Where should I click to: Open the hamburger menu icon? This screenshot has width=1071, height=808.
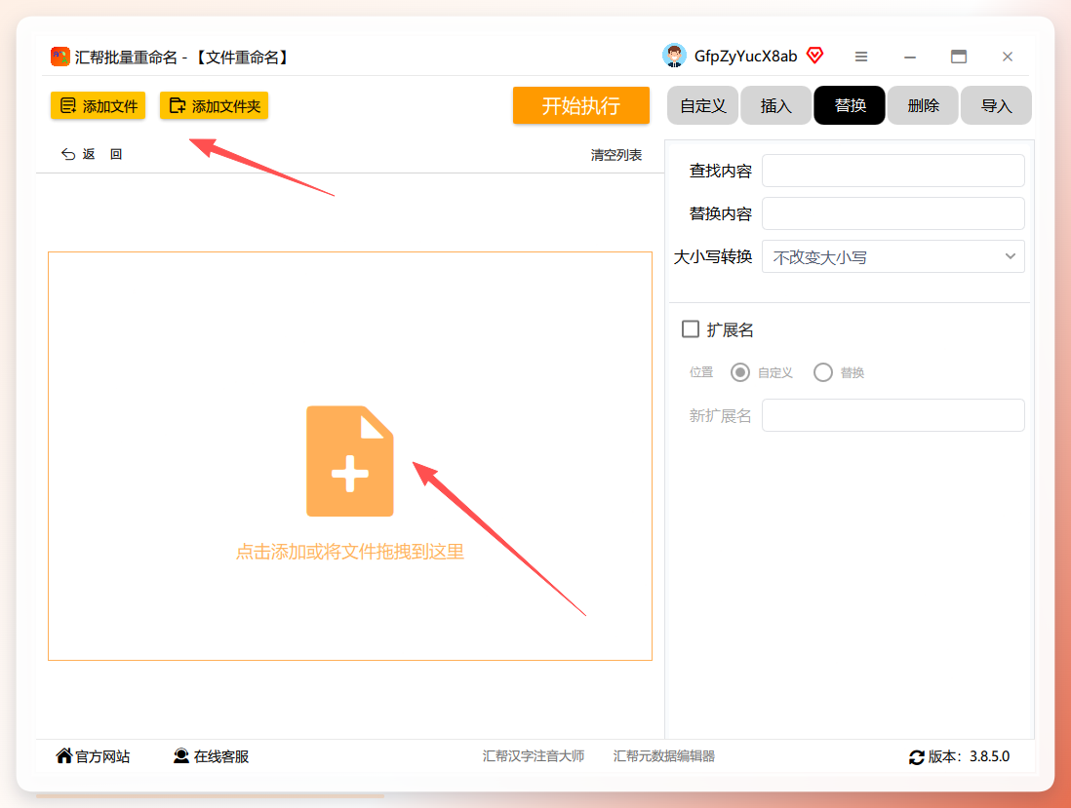click(x=861, y=57)
